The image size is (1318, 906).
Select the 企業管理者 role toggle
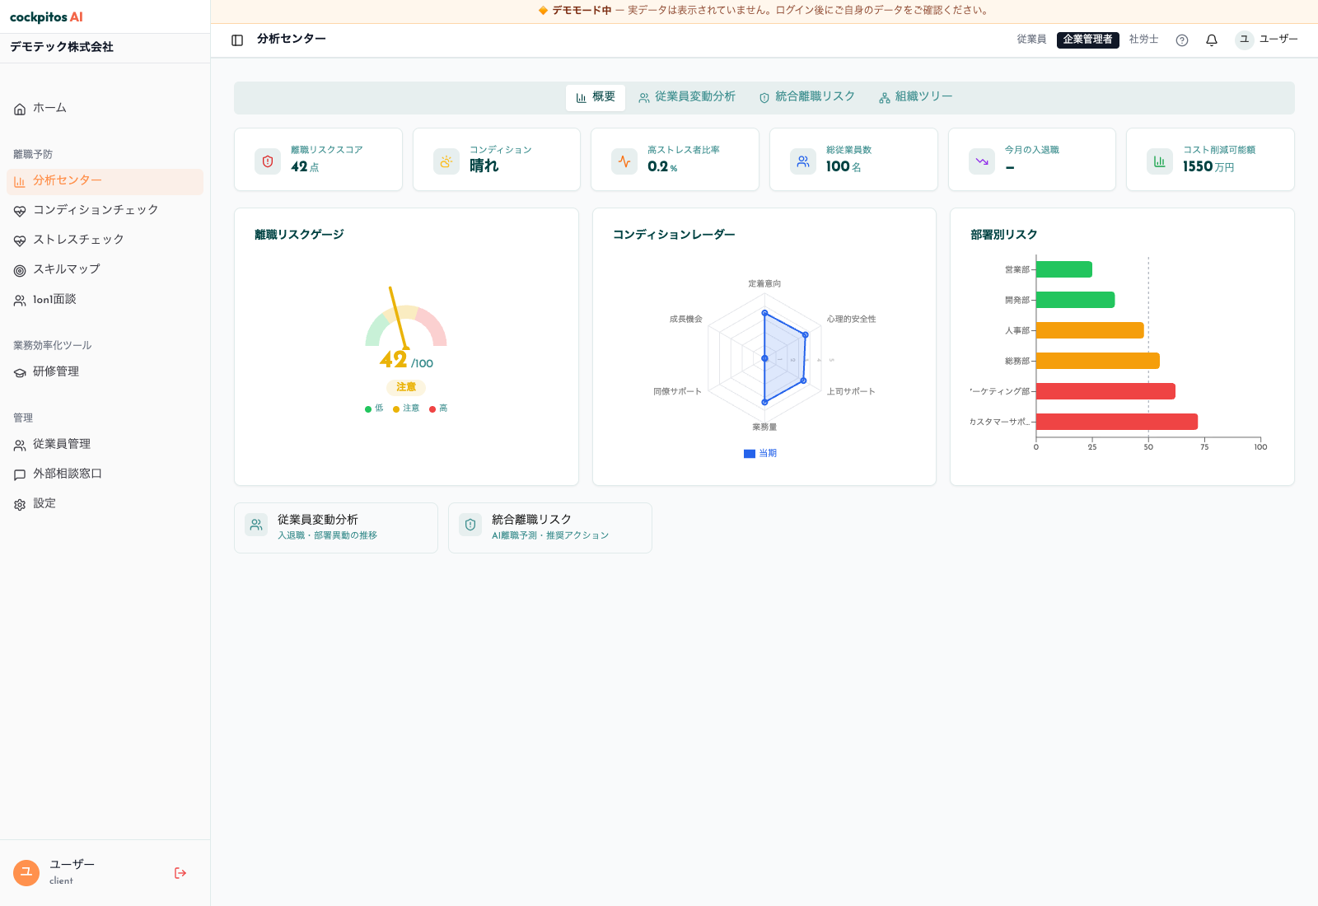coord(1087,40)
